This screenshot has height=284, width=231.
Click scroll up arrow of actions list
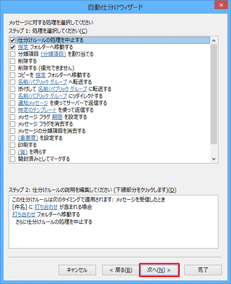point(214,41)
